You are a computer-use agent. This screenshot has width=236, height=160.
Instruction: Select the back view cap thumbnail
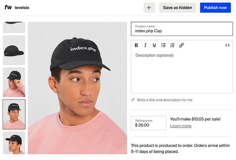coord(14,50)
